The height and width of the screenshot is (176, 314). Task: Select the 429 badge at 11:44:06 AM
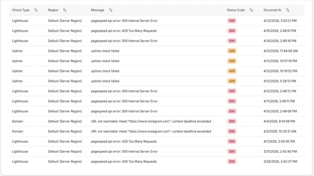coord(232,51)
